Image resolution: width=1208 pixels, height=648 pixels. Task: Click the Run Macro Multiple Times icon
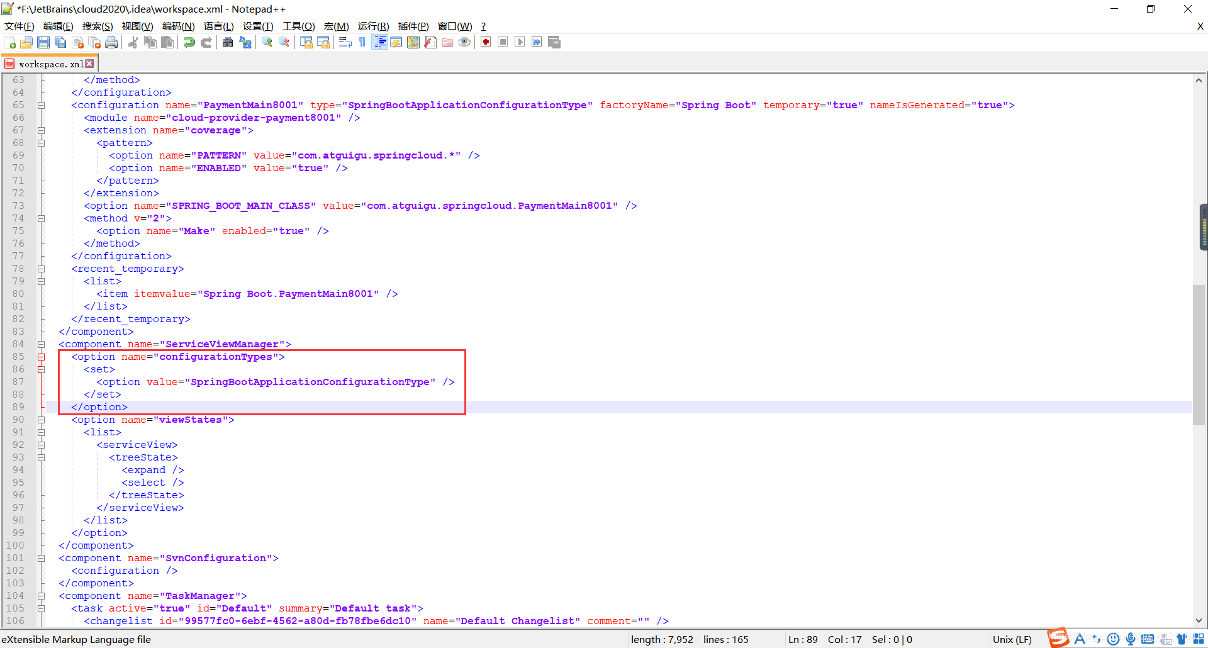[x=537, y=42]
